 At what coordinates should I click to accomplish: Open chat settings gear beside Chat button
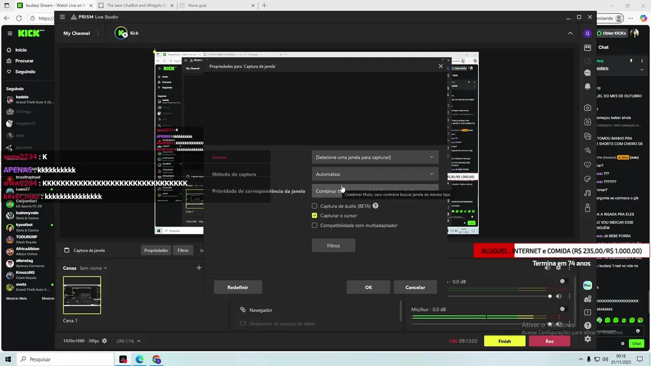623,344
